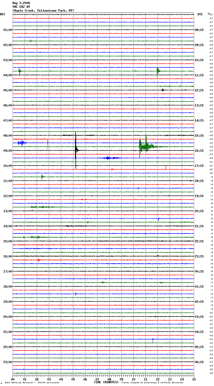Select the "20:00" MST row label

pyautogui.click(x=8, y=317)
